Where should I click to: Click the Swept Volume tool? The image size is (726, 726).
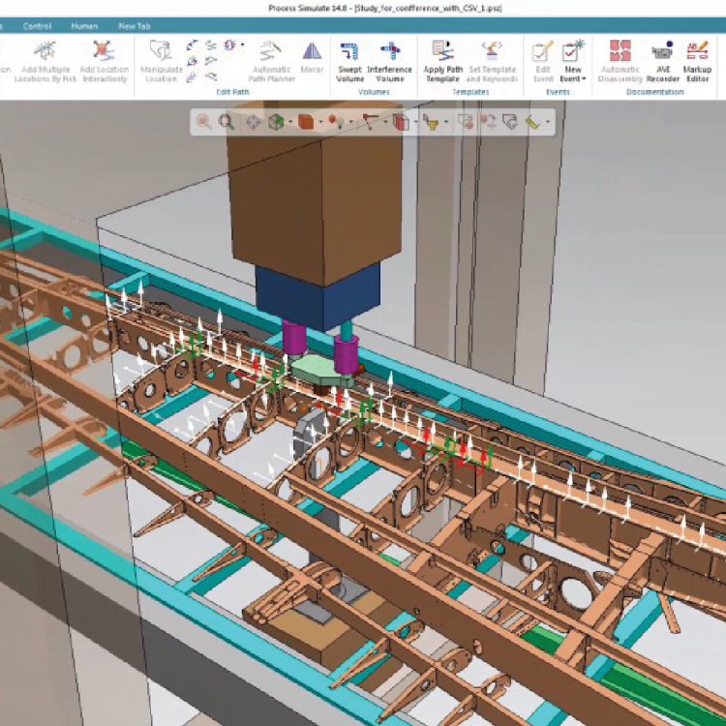[349, 60]
